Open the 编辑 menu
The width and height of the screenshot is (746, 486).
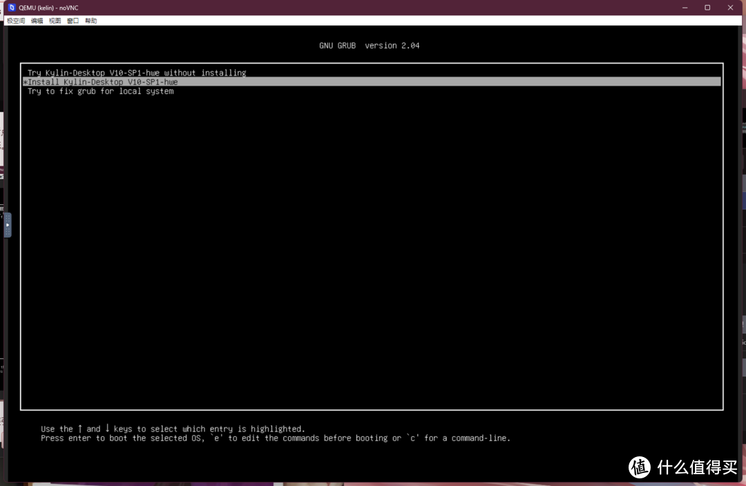point(37,21)
